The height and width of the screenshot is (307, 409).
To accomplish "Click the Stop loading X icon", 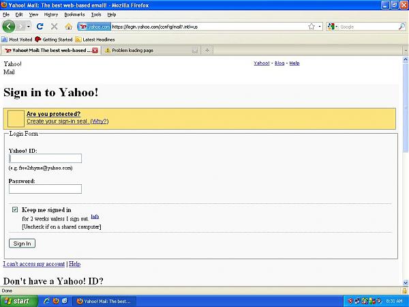I will point(55,27).
